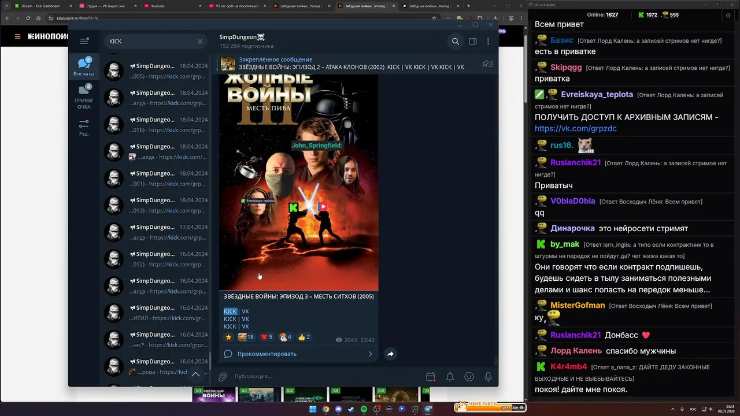The image size is (740, 416).
Task: Open result dated 17.04.2024
Action: click(155, 232)
